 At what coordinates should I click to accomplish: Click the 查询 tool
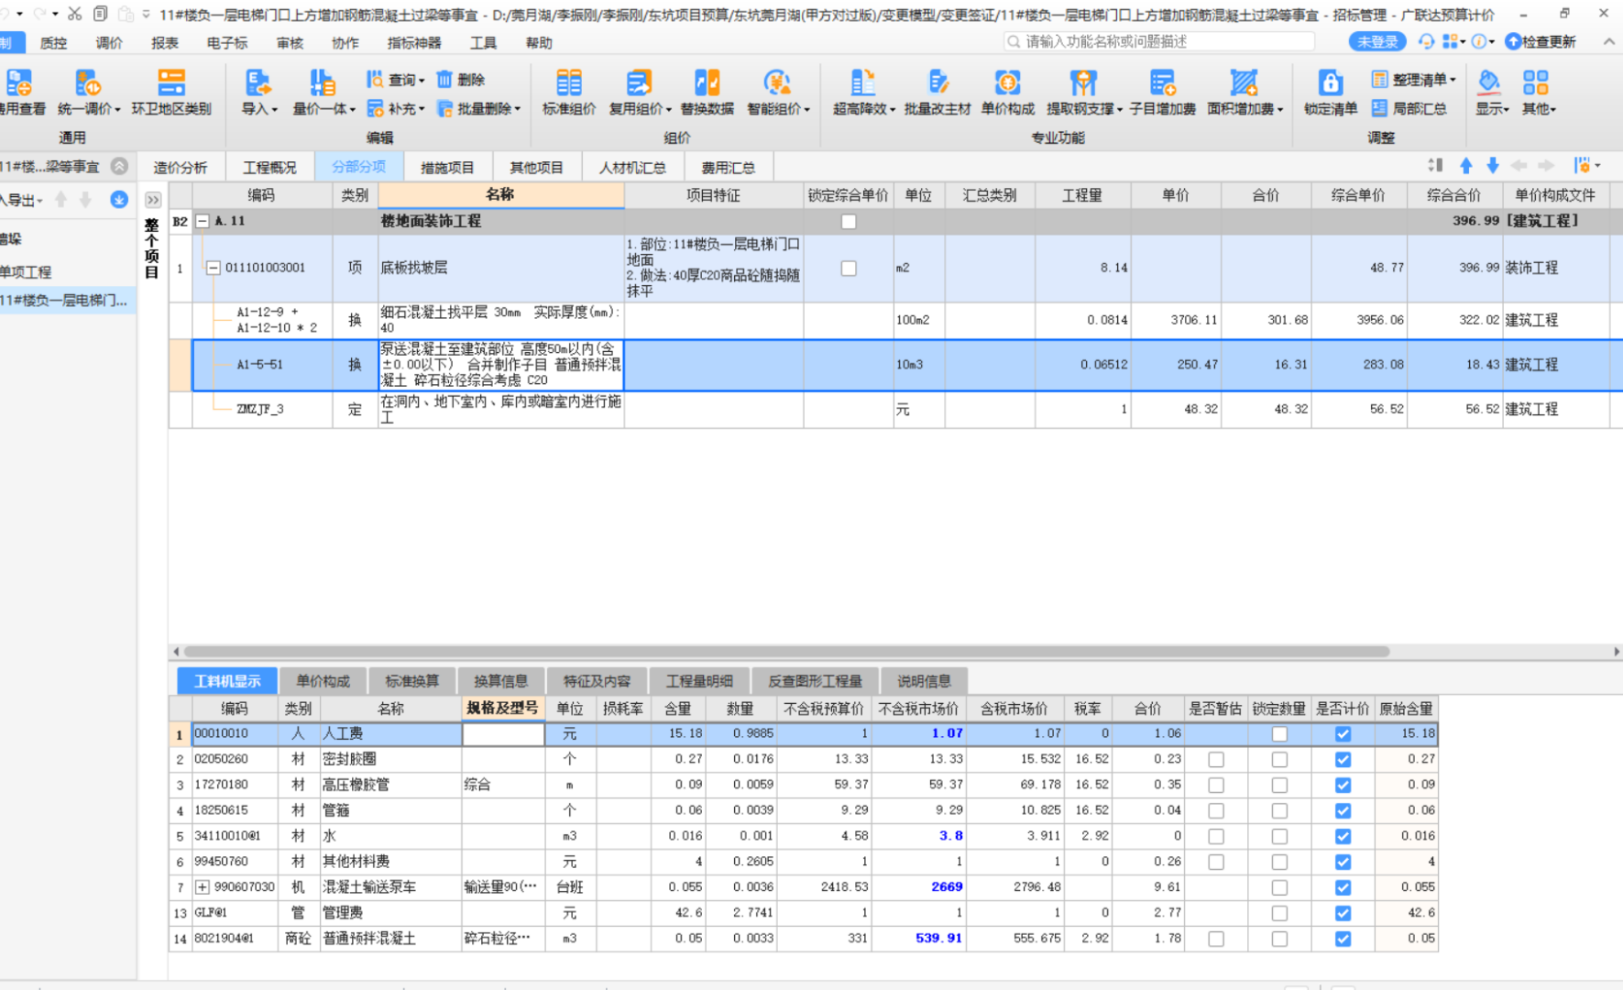click(x=395, y=80)
